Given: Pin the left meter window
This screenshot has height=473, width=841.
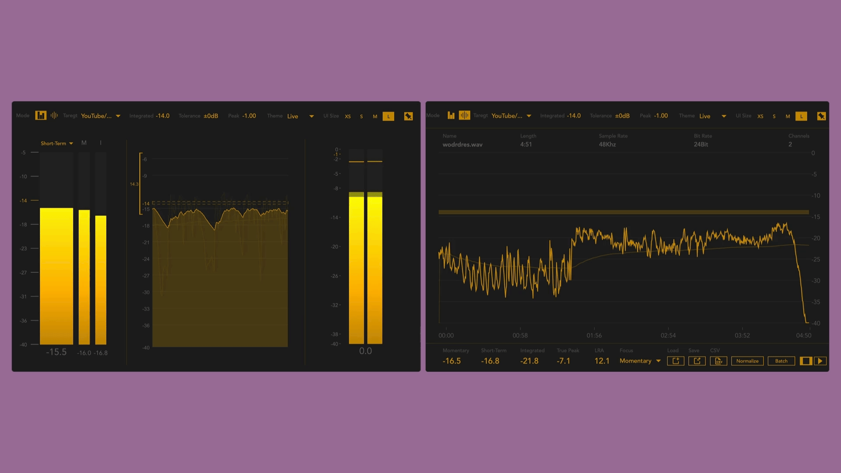Looking at the screenshot, I should tap(408, 116).
